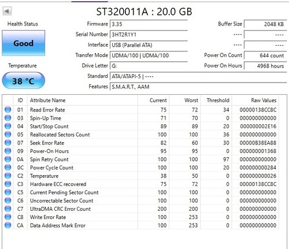Click the Buffer Size field 2048 KB

pyautogui.click(x=265, y=24)
